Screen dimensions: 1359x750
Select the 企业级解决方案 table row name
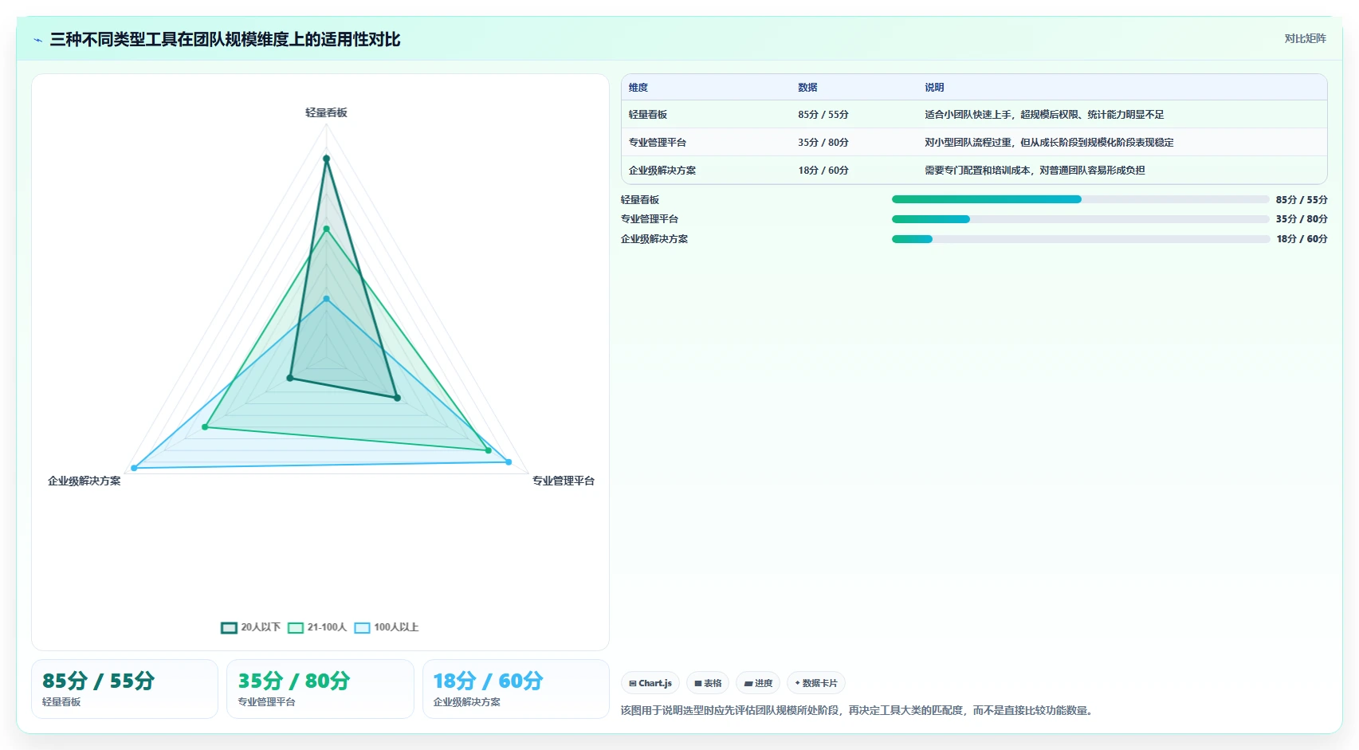click(x=662, y=171)
